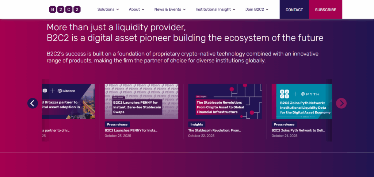Expand the Solutions dropdown menu

click(x=108, y=9)
